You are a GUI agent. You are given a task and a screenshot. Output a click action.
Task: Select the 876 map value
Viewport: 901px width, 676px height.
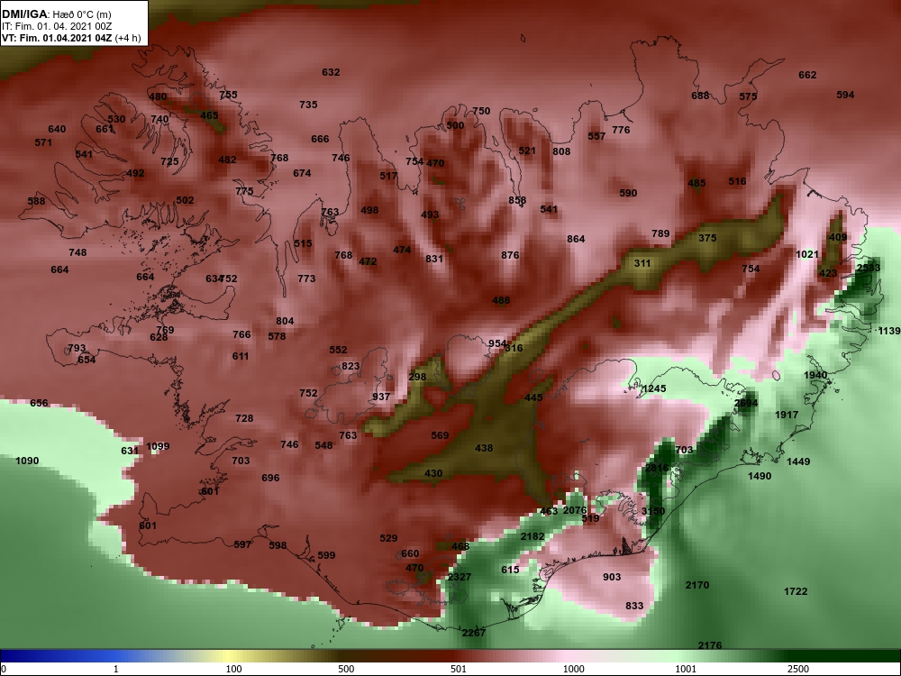(x=510, y=255)
